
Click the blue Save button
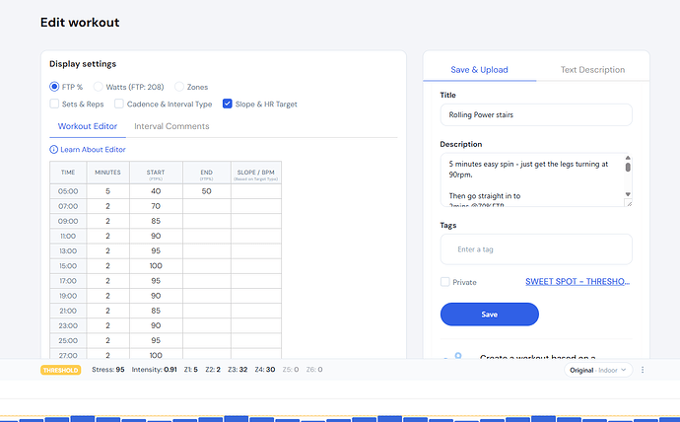point(489,315)
